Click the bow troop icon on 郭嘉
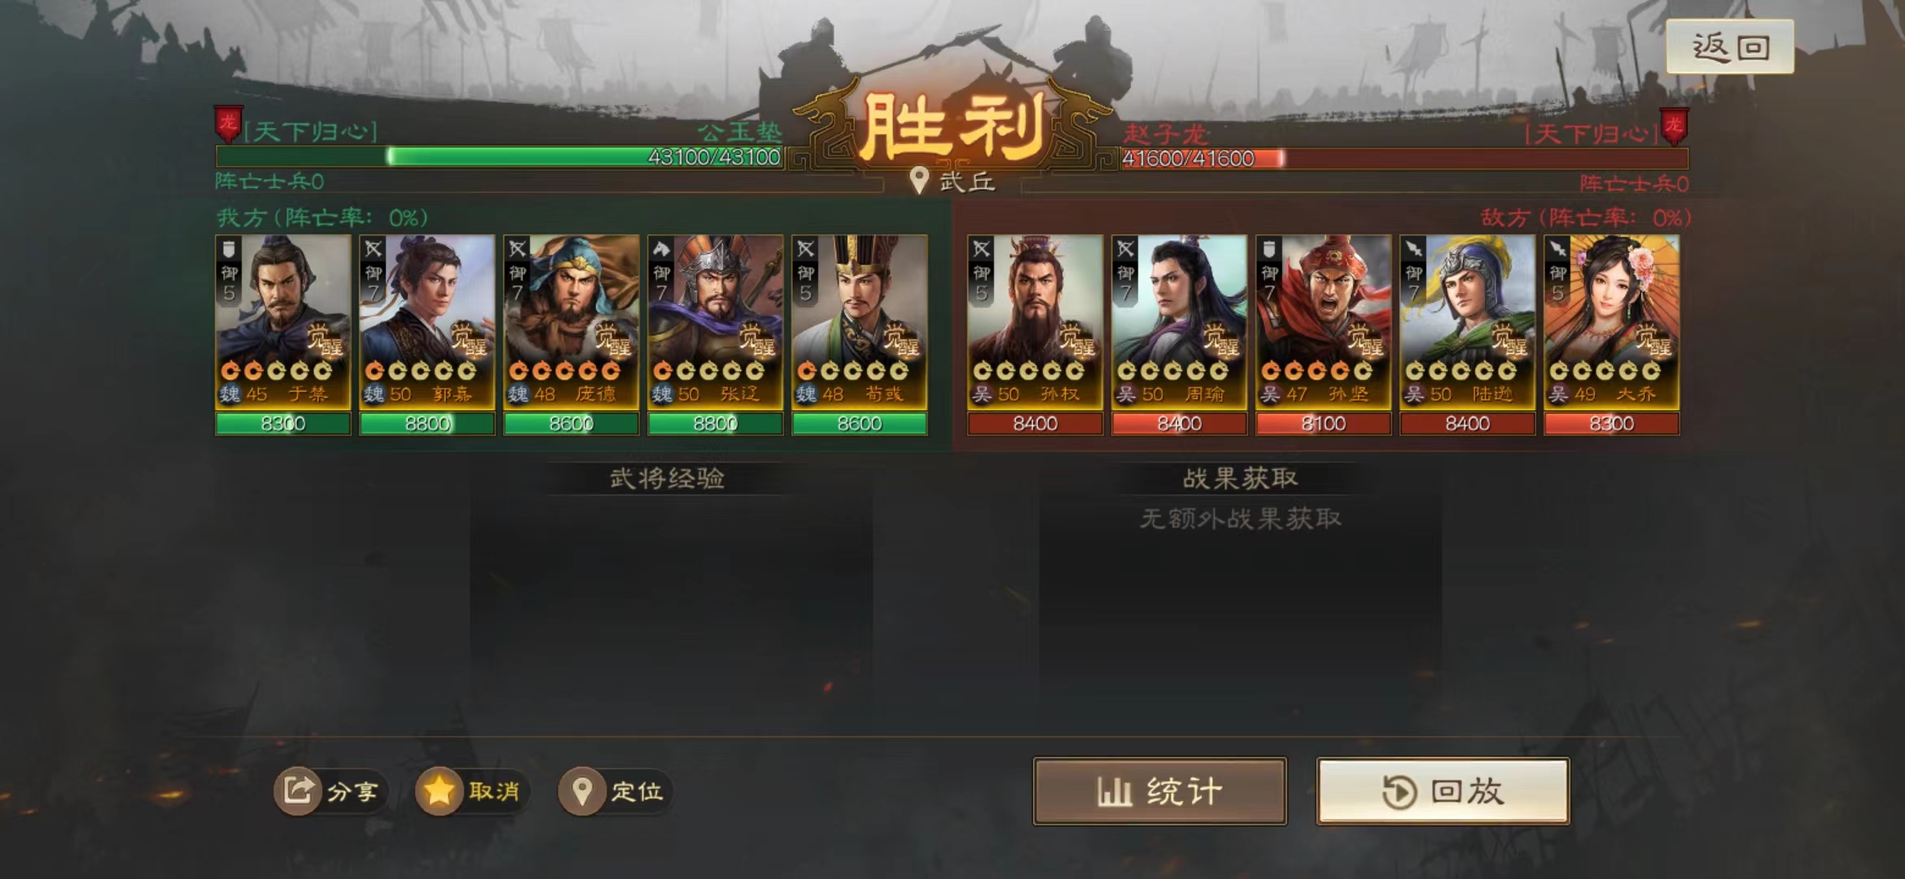This screenshot has height=879, width=1905. 373,249
